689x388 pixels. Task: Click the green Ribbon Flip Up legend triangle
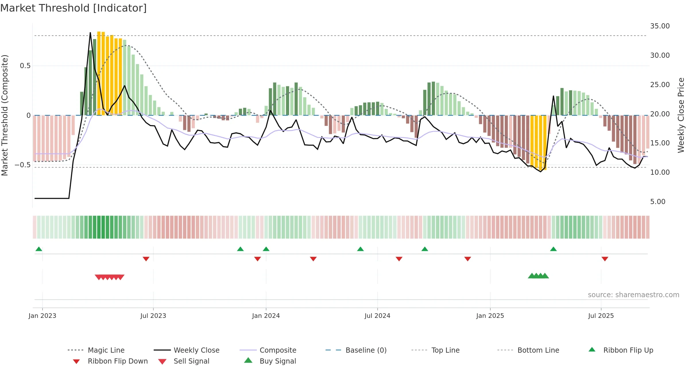pyautogui.click(x=592, y=349)
